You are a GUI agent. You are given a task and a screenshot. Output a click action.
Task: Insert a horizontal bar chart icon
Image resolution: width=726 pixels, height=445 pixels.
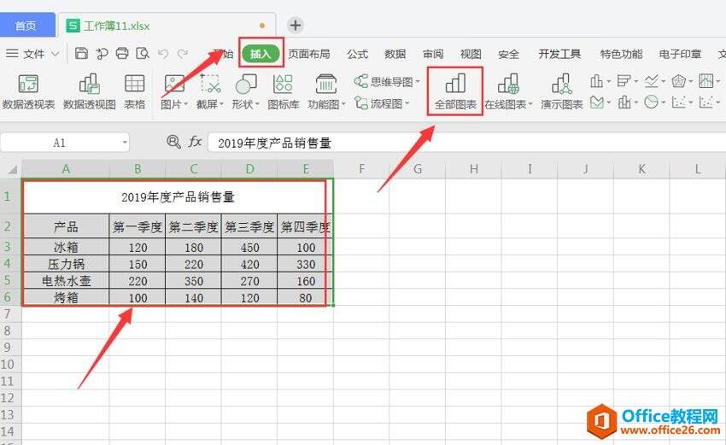624,81
